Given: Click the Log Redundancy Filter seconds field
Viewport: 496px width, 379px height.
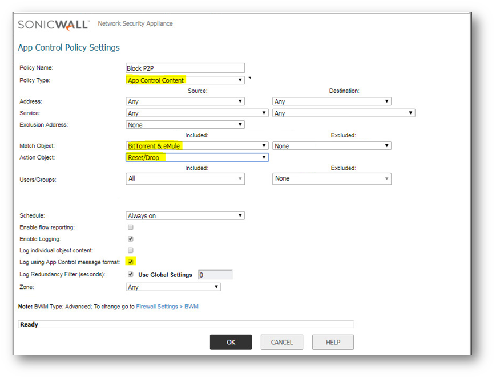Looking at the screenshot, I should coord(215,275).
